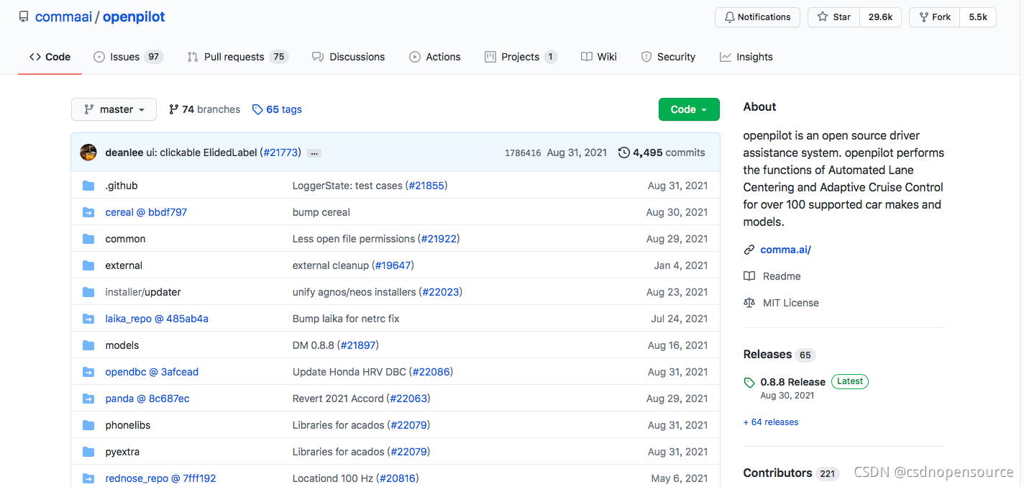Click the folder icon for models
The width and height of the screenshot is (1024, 487).
[x=88, y=345]
